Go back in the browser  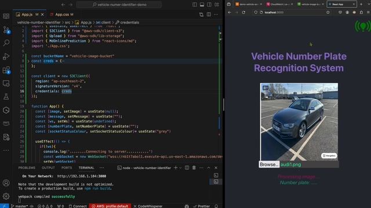pyautogui.click(x=230, y=12)
